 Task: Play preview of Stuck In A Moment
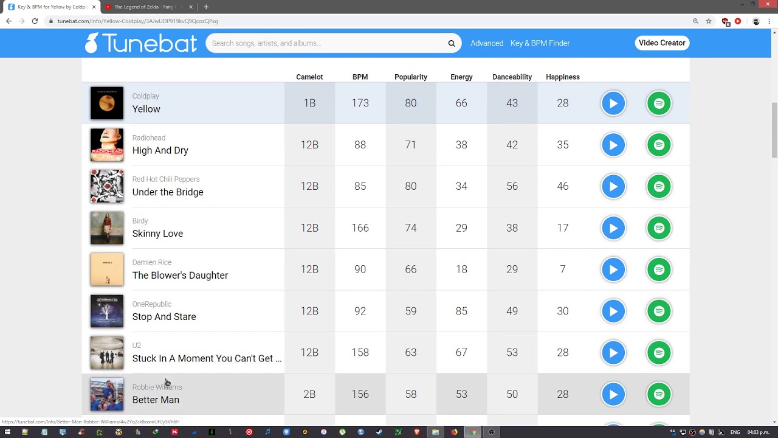pos(613,353)
